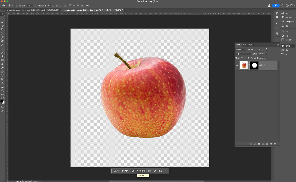Switch to the second tab in Layers panel group
This screenshot has height=182, width=296.
244,45
